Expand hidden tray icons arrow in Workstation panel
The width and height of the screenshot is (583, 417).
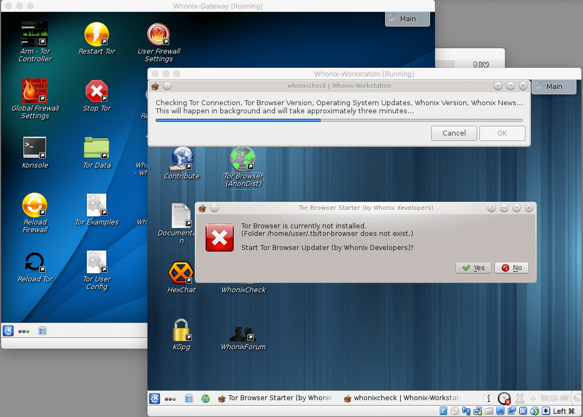tap(533, 399)
